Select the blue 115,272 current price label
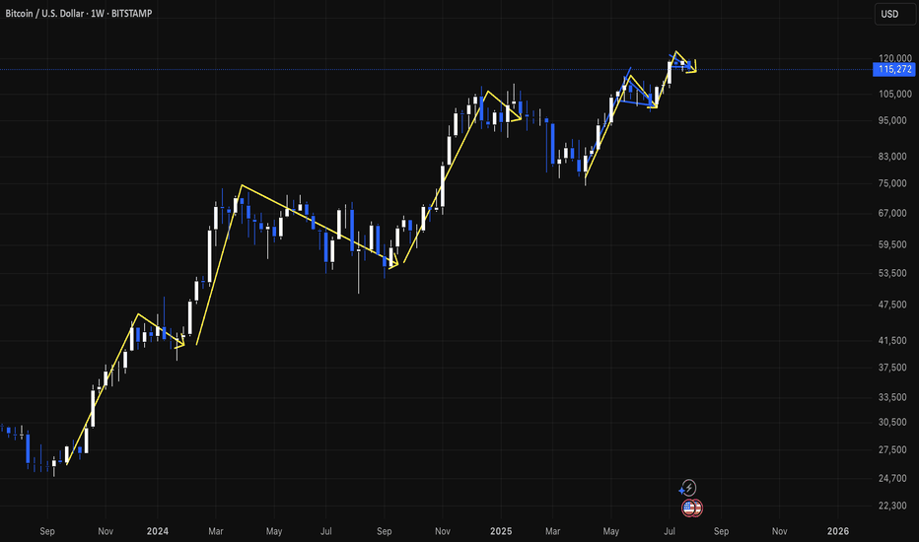The width and height of the screenshot is (919, 542). (893, 69)
